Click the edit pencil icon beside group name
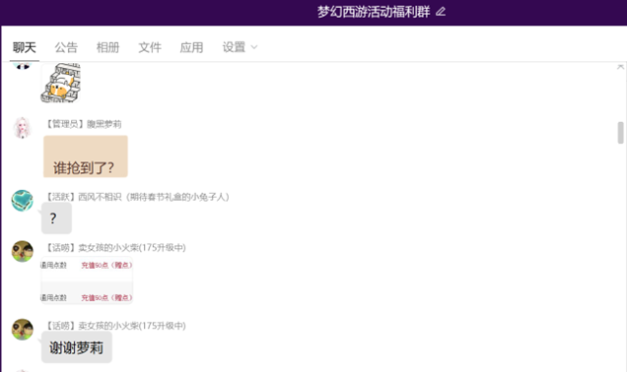Image resolution: width=627 pixels, height=372 pixels. [x=441, y=12]
